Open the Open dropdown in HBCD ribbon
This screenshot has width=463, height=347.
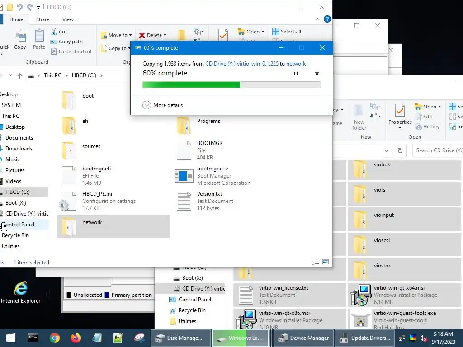click(x=251, y=32)
